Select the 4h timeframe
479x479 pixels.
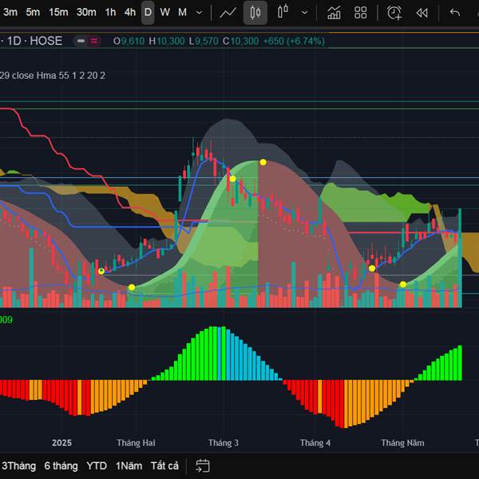pos(129,13)
